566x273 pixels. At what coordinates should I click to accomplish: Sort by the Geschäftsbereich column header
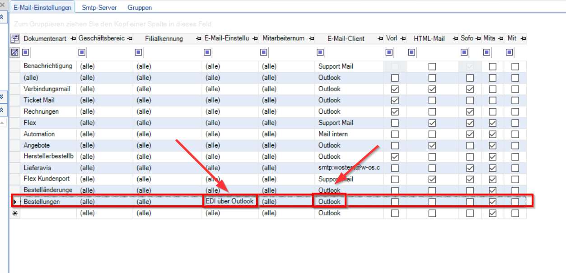(101, 39)
